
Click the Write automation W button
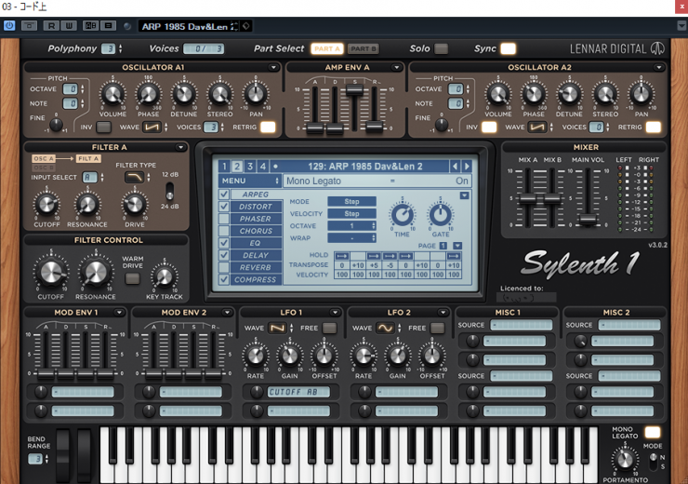(x=69, y=25)
